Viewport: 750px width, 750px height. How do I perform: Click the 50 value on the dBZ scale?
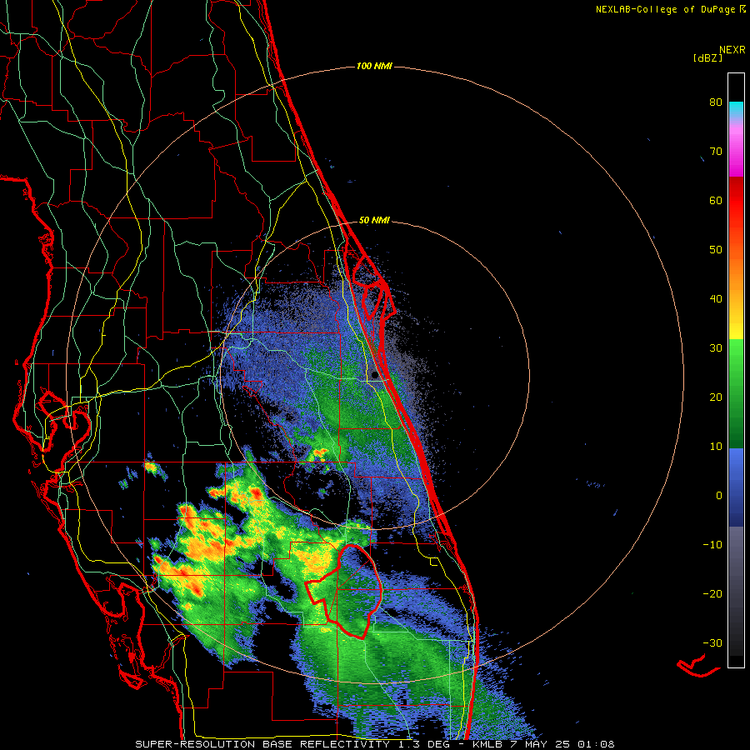716,250
